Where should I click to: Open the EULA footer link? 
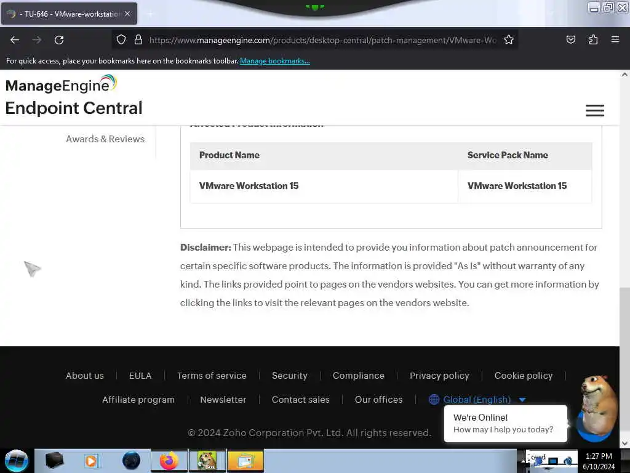coord(140,376)
